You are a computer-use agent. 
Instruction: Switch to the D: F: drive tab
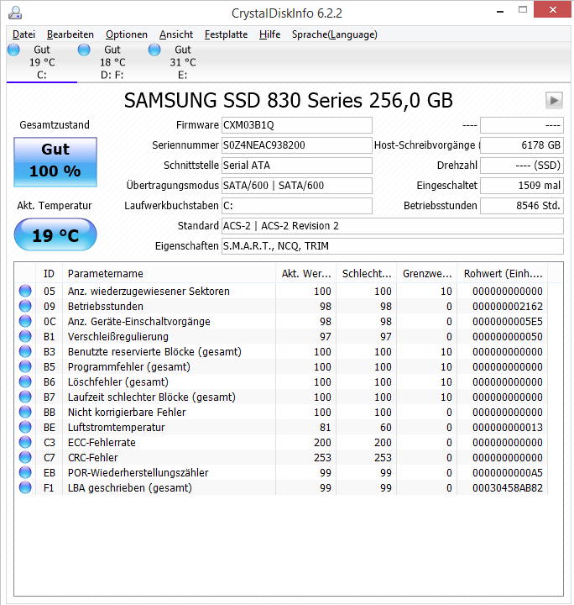pyautogui.click(x=112, y=62)
